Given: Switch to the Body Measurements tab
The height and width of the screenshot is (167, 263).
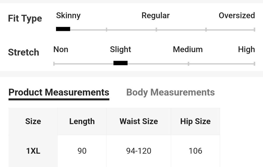Looking at the screenshot, I should pyautogui.click(x=170, y=92).
